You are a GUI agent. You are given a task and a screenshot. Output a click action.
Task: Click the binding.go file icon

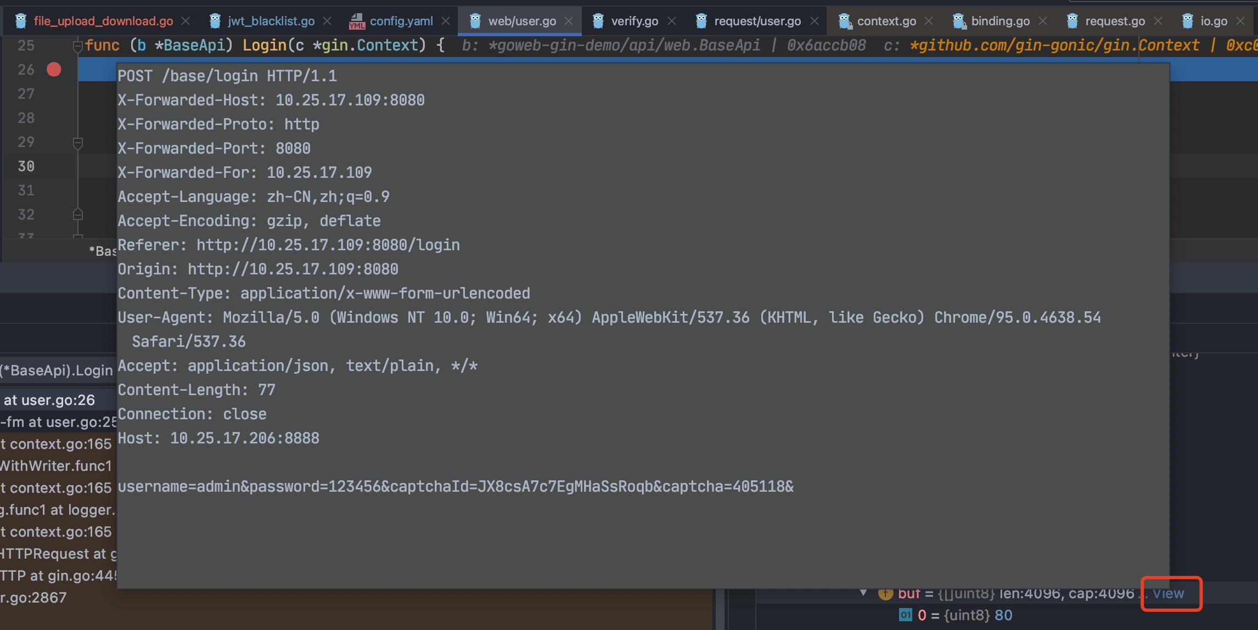pyautogui.click(x=959, y=21)
